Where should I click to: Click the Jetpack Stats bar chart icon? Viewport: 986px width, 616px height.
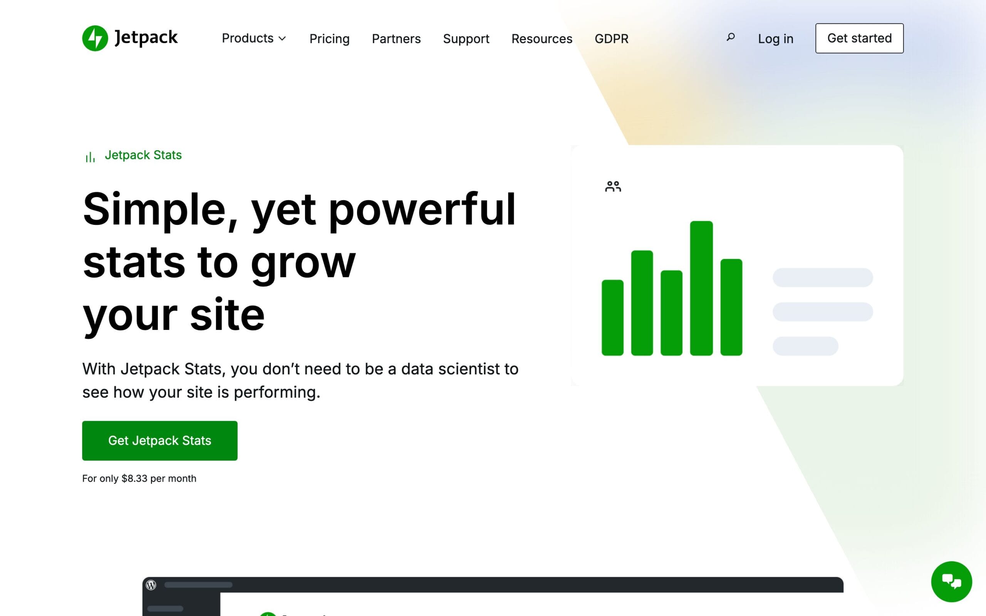91,156
